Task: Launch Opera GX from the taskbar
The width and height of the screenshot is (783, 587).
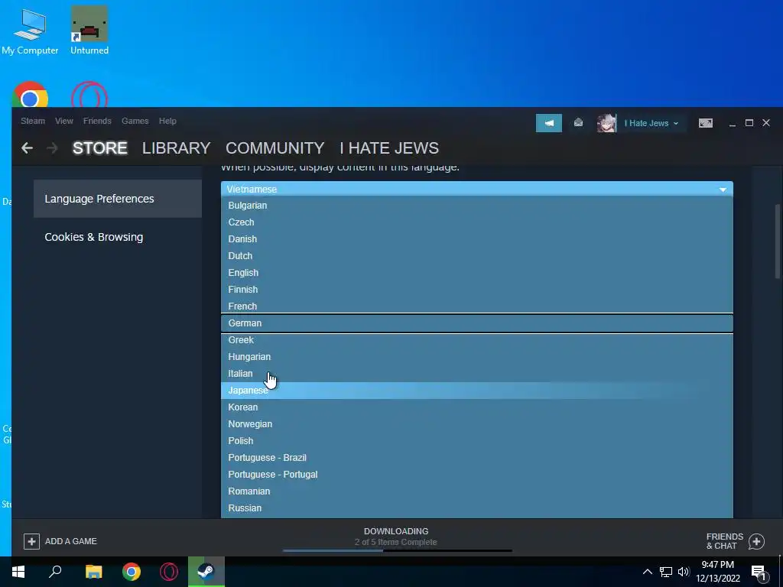Action: 169,572
